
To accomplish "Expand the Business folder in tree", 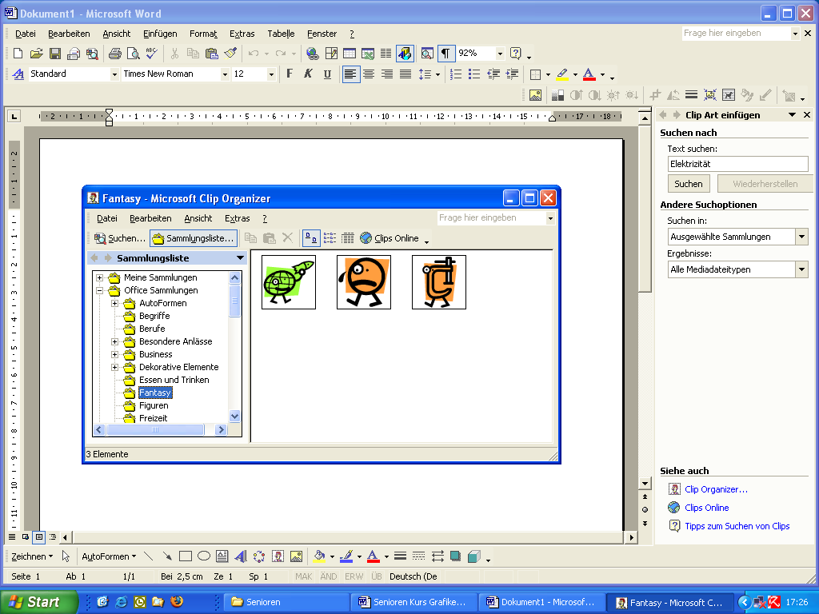I will (x=115, y=354).
